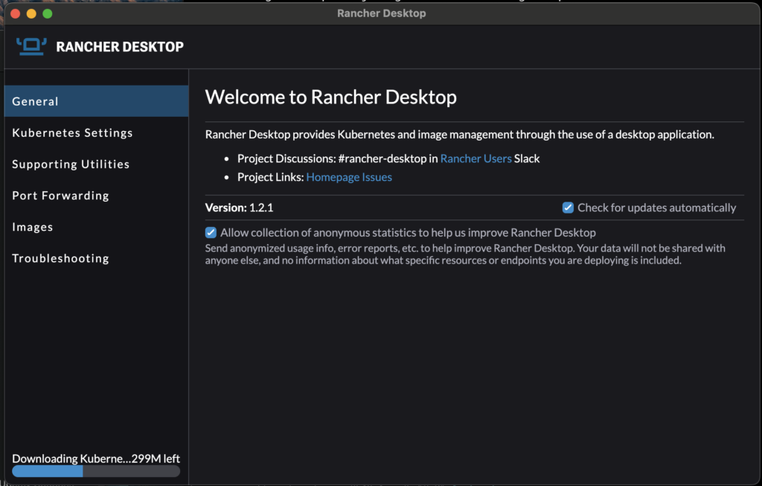Switch to Port Forwarding
The image size is (762, 486).
pos(96,196)
